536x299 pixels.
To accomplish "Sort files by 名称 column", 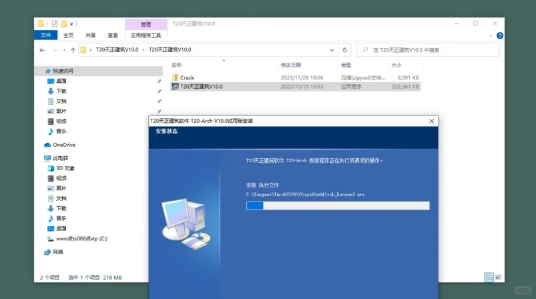I will pos(176,65).
